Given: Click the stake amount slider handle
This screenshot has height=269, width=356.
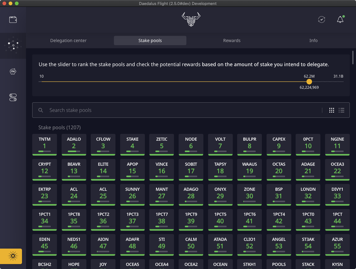Looking at the screenshot, I should coord(309,82).
